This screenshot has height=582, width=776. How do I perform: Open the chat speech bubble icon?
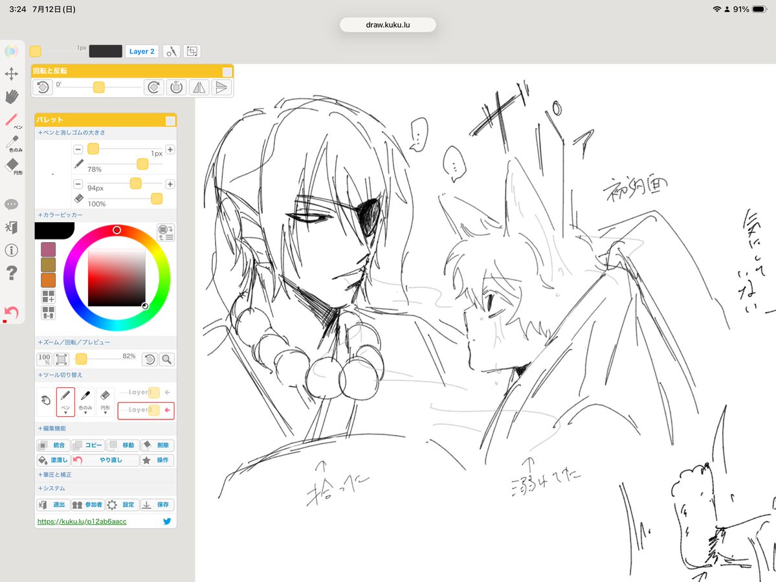[x=12, y=205]
